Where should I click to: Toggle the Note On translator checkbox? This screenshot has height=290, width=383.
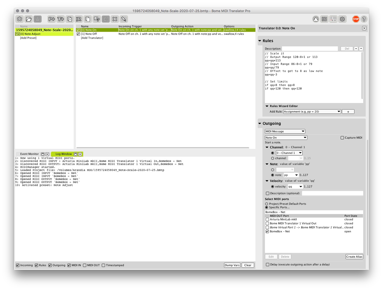click(x=78, y=30)
